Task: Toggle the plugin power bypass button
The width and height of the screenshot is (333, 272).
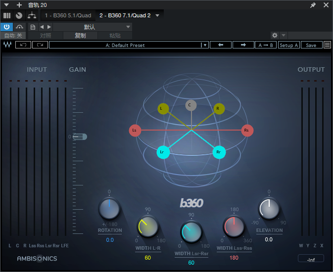Action: point(7,27)
